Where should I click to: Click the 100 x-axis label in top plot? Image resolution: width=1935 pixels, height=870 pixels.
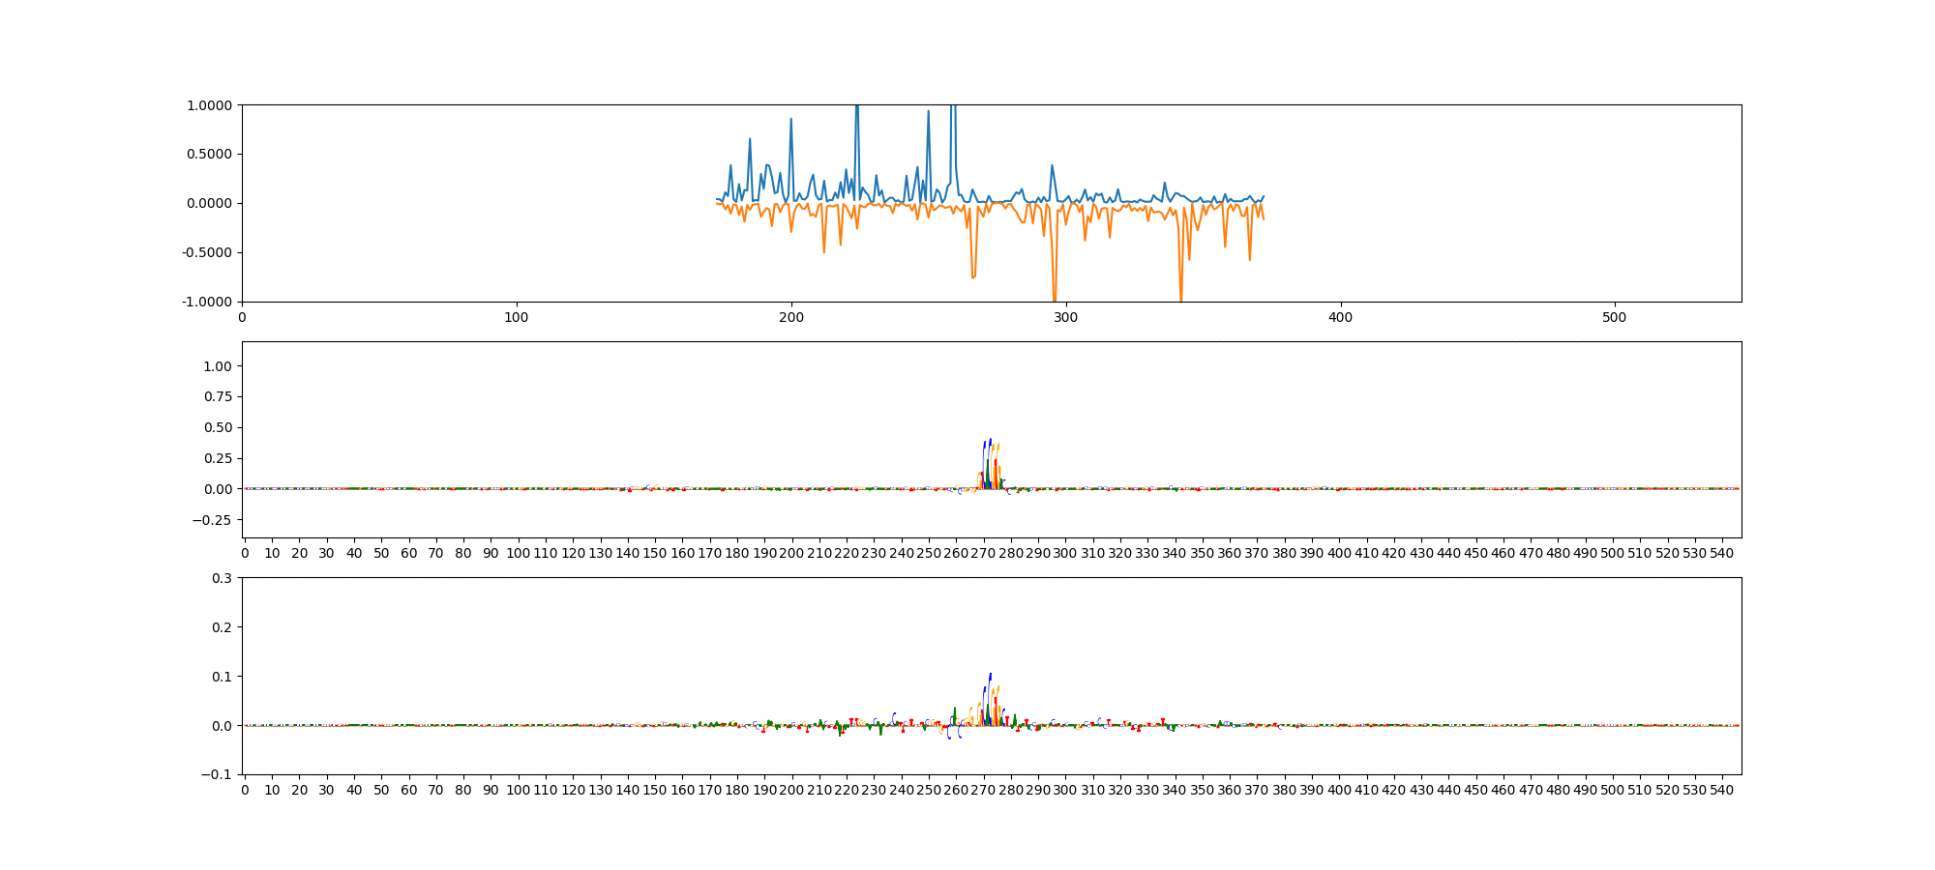point(517,317)
